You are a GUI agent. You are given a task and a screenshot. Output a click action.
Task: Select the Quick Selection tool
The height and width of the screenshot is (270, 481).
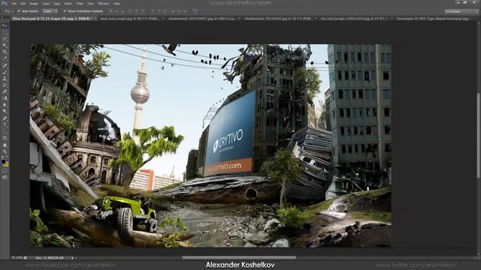pyautogui.click(x=5, y=45)
